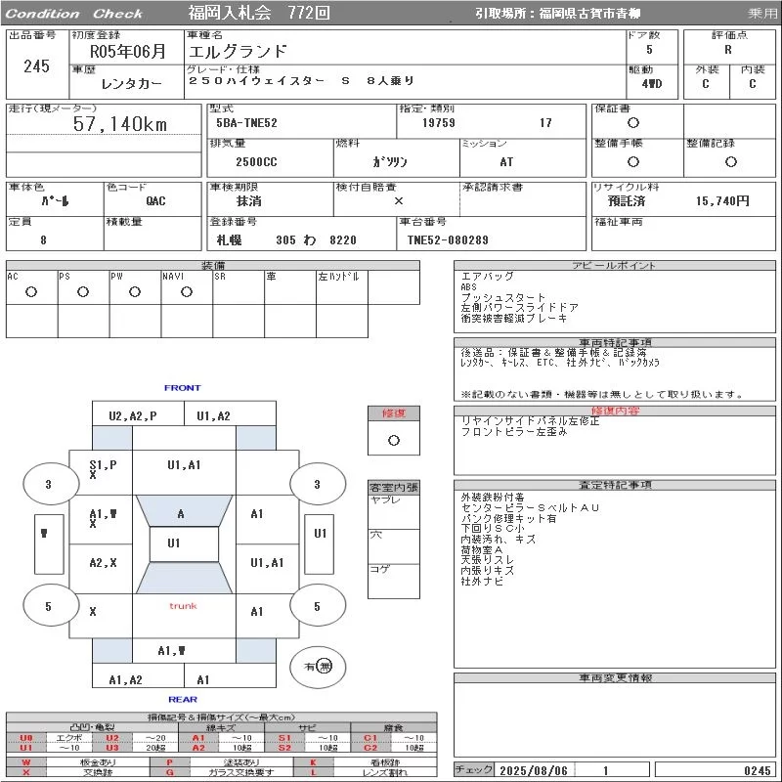Viewport: 782px width, 782px height.
Task: Click the PW equipment circle
Action: [135, 291]
